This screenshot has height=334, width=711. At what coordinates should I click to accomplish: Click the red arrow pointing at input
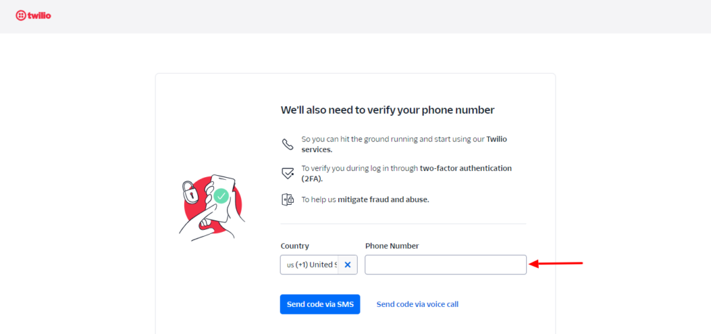click(x=555, y=263)
